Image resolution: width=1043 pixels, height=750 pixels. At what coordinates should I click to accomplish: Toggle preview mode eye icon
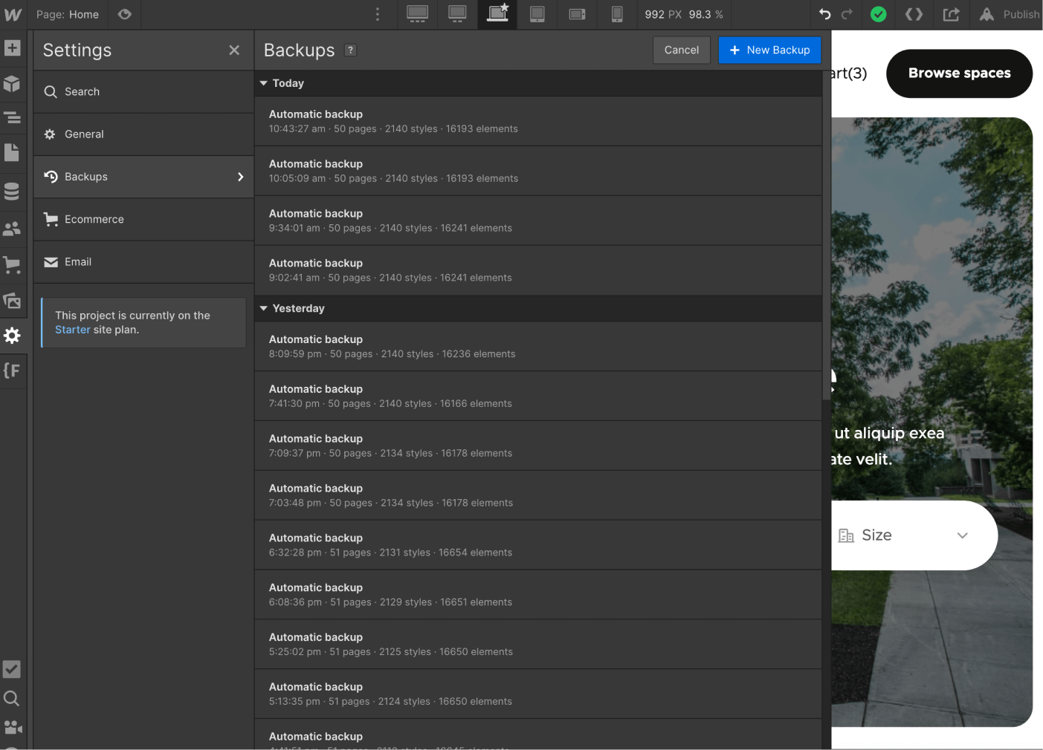click(124, 14)
